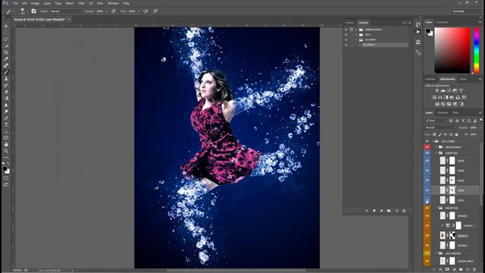Select the Brush tool in toolbox
Image resolution: width=485 pixels, height=273 pixels.
[6, 72]
